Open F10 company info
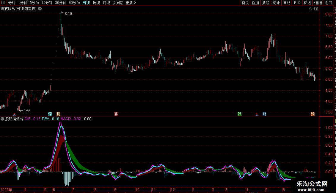The width and height of the screenshot is (336, 193). point(297,3)
